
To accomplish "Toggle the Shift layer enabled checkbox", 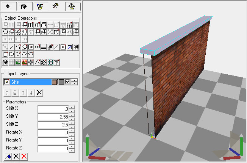I will coord(67,82).
